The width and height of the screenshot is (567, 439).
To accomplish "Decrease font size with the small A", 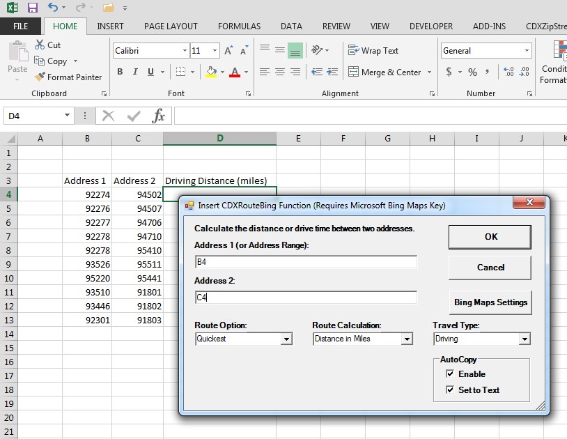I will pos(244,51).
